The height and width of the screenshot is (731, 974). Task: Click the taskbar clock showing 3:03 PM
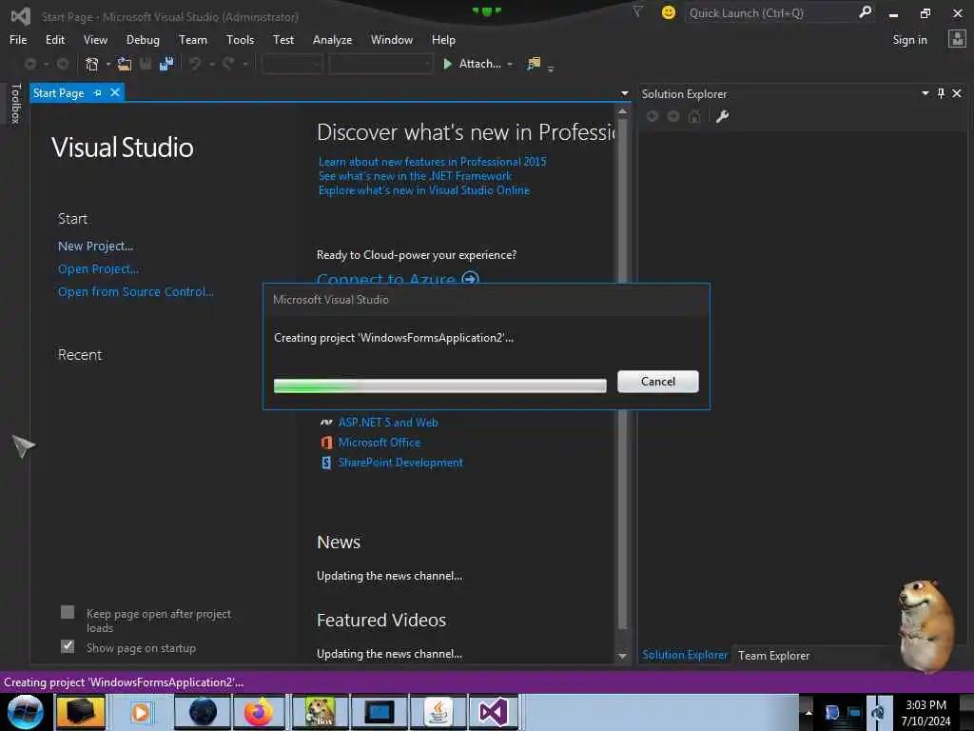(x=925, y=712)
